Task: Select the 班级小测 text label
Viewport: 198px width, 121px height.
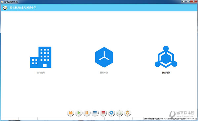Action: (x=104, y=73)
